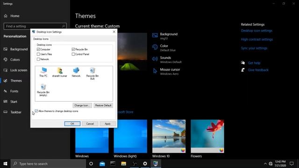The height and width of the screenshot is (168, 299).
Task: Close the Desktop Icon Settings dialog
Action: 114,32
